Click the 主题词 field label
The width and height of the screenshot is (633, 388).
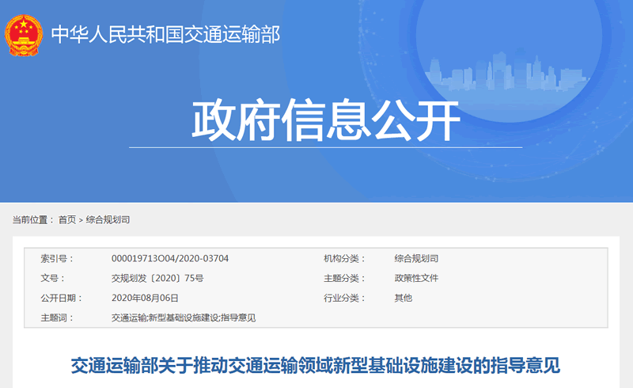[56, 318]
